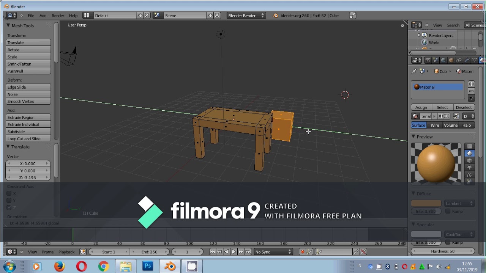Open the Blender Render engine dropdown

pyautogui.click(x=246, y=16)
